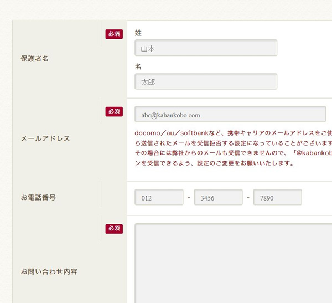Image resolution: width=332 pixels, height=303 pixels.
Task: Click the 名 (first name) input field
Action: tap(205, 81)
